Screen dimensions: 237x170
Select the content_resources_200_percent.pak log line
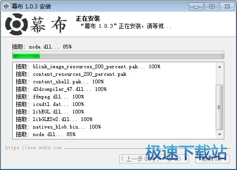71,74
